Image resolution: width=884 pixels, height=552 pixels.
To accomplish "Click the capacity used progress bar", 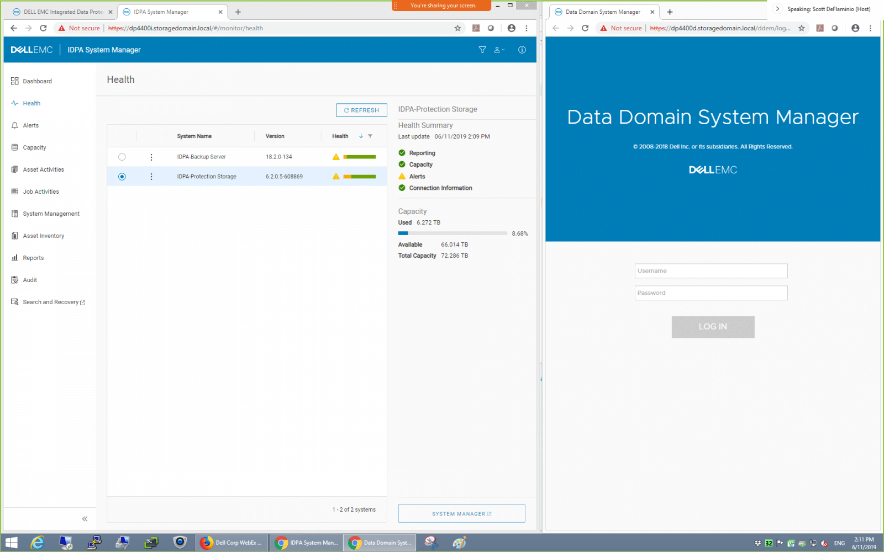I will point(452,233).
